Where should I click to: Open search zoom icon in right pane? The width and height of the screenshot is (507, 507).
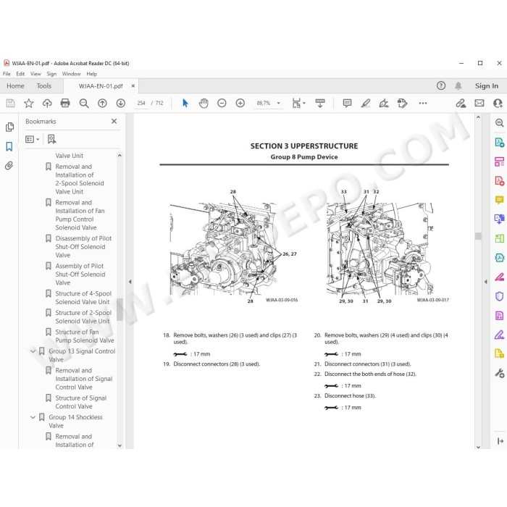pyautogui.click(x=499, y=123)
